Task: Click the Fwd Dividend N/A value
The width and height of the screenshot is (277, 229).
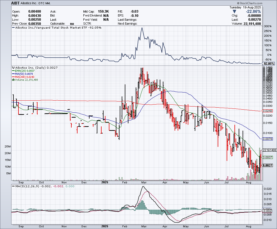Action: 106,16
